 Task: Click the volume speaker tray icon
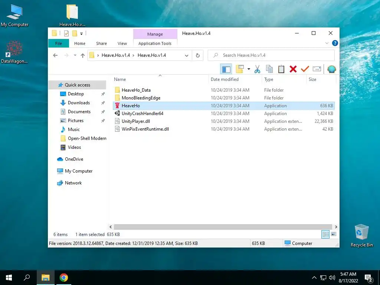point(332,278)
